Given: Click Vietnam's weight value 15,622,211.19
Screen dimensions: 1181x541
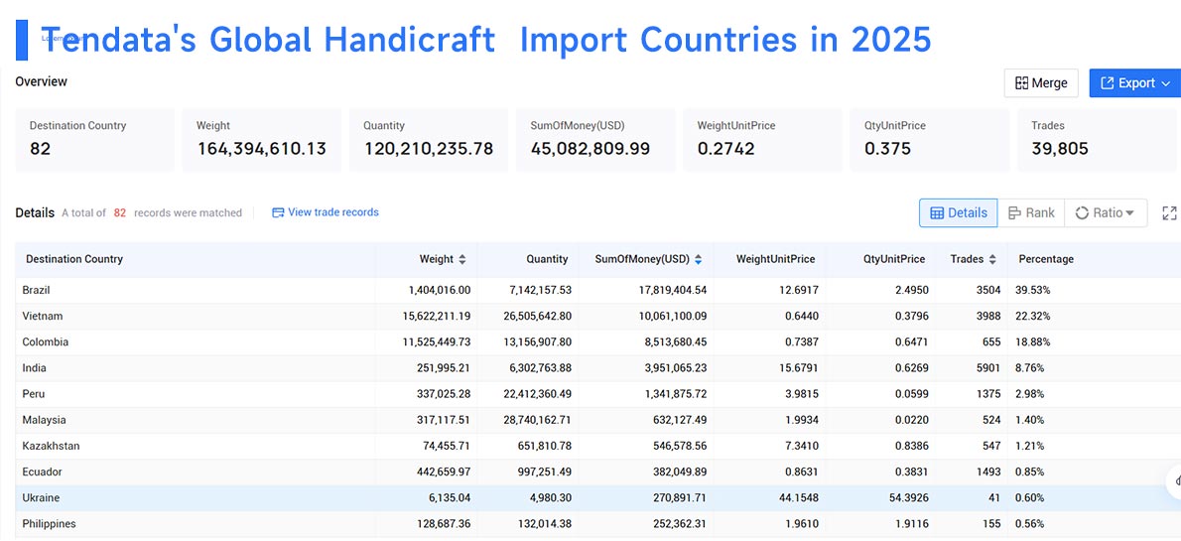Looking at the screenshot, I should click(436, 316).
